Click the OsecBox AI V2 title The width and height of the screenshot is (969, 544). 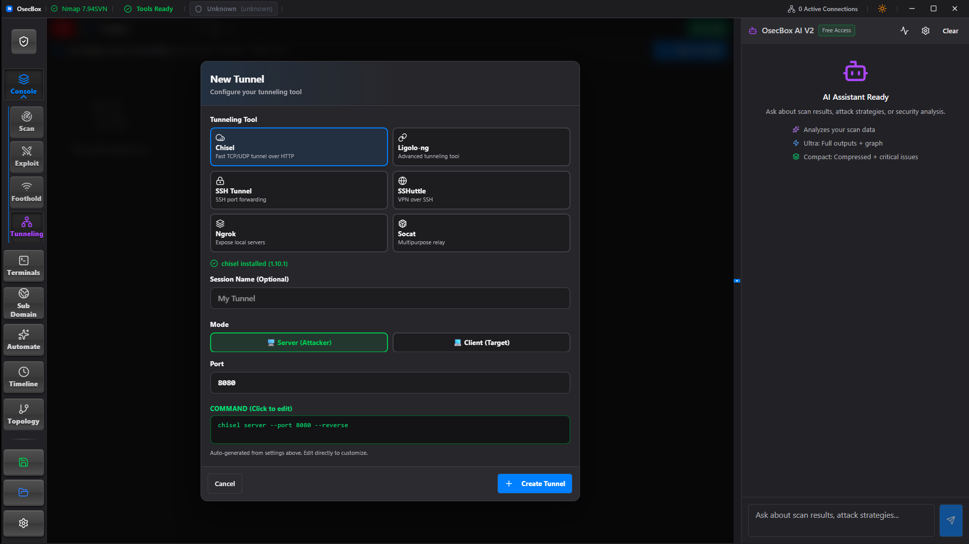tap(787, 31)
